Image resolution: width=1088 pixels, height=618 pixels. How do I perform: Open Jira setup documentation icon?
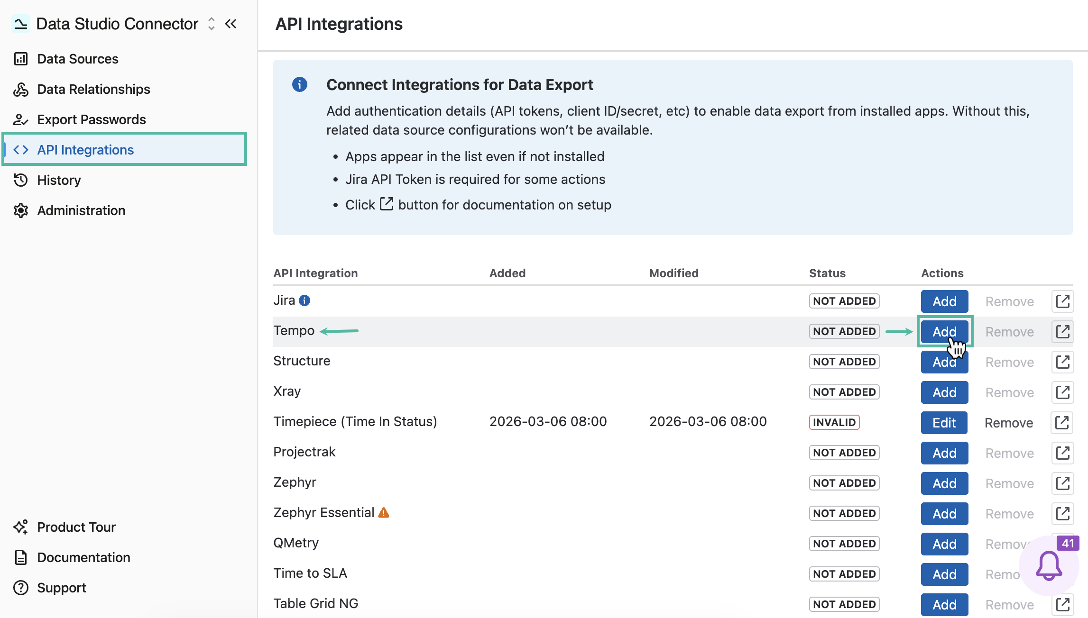[1063, 301]
